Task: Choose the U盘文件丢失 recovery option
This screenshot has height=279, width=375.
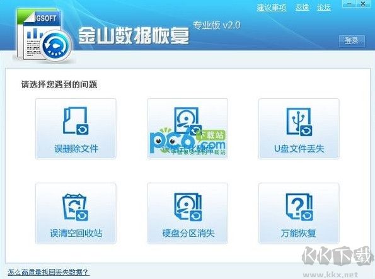Action: tap(299, 128)
